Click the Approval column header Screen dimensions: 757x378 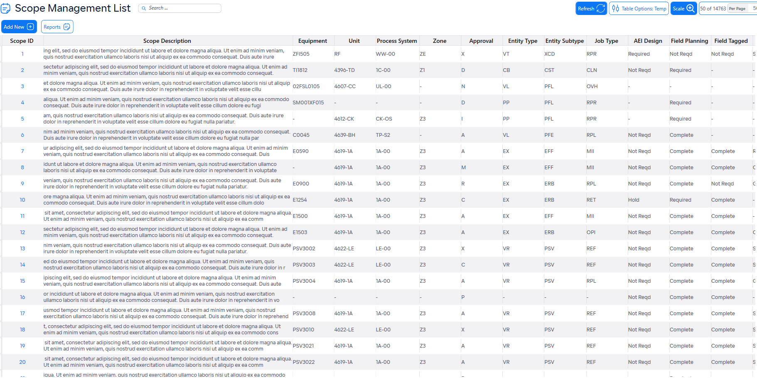click(x=481, y=41)
